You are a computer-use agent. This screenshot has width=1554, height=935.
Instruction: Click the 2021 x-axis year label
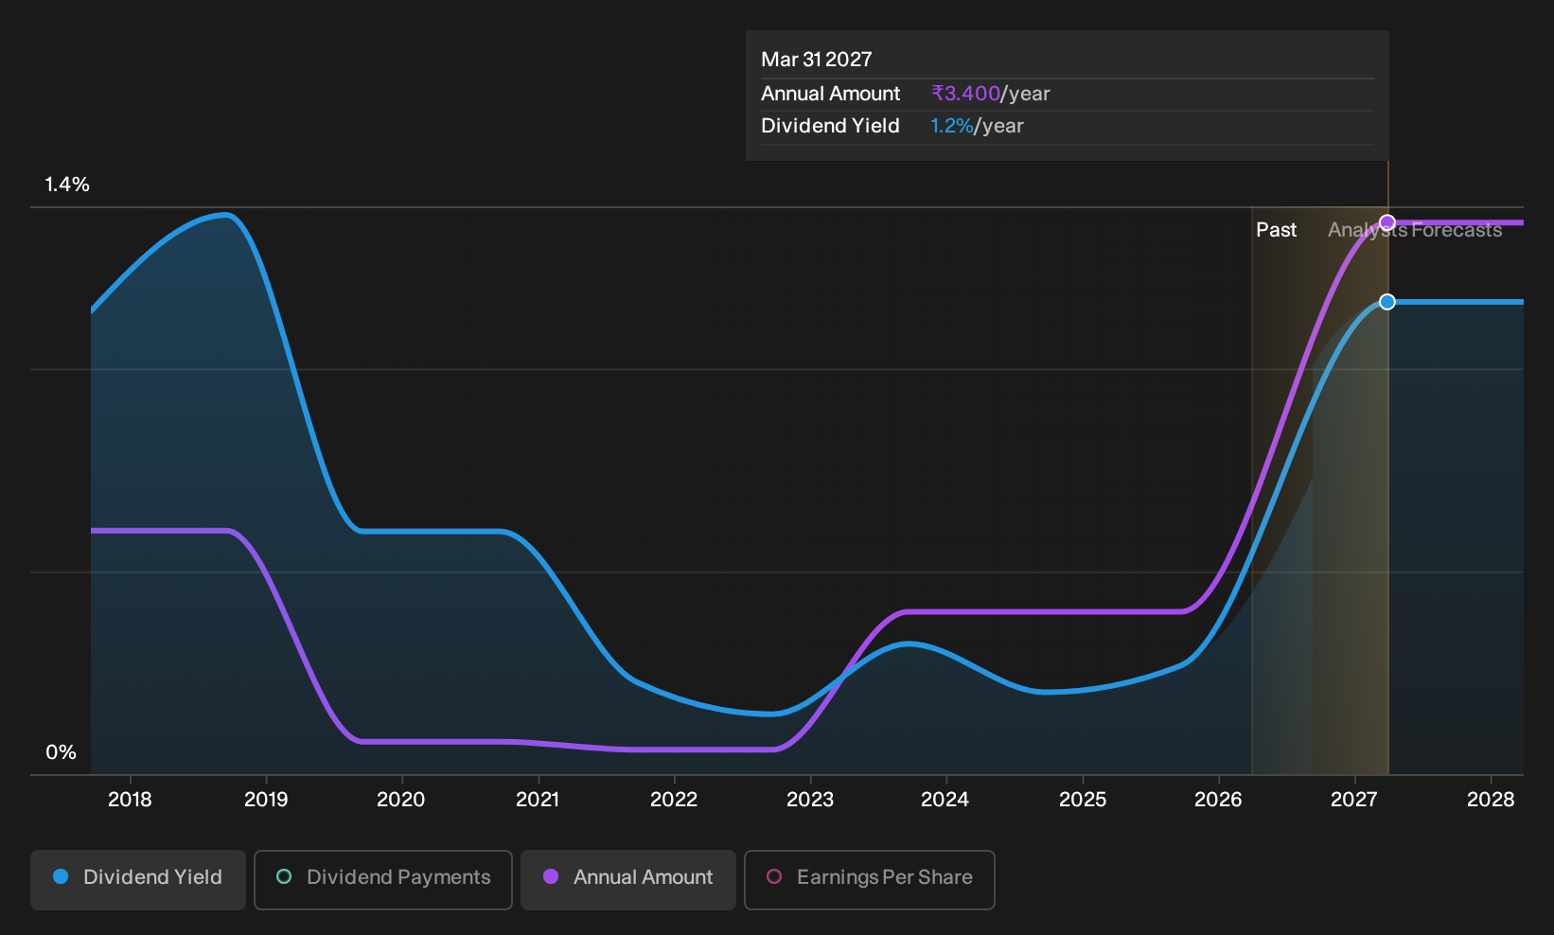(538, 800)
